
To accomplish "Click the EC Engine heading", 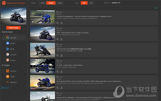I will click(6, 65).
